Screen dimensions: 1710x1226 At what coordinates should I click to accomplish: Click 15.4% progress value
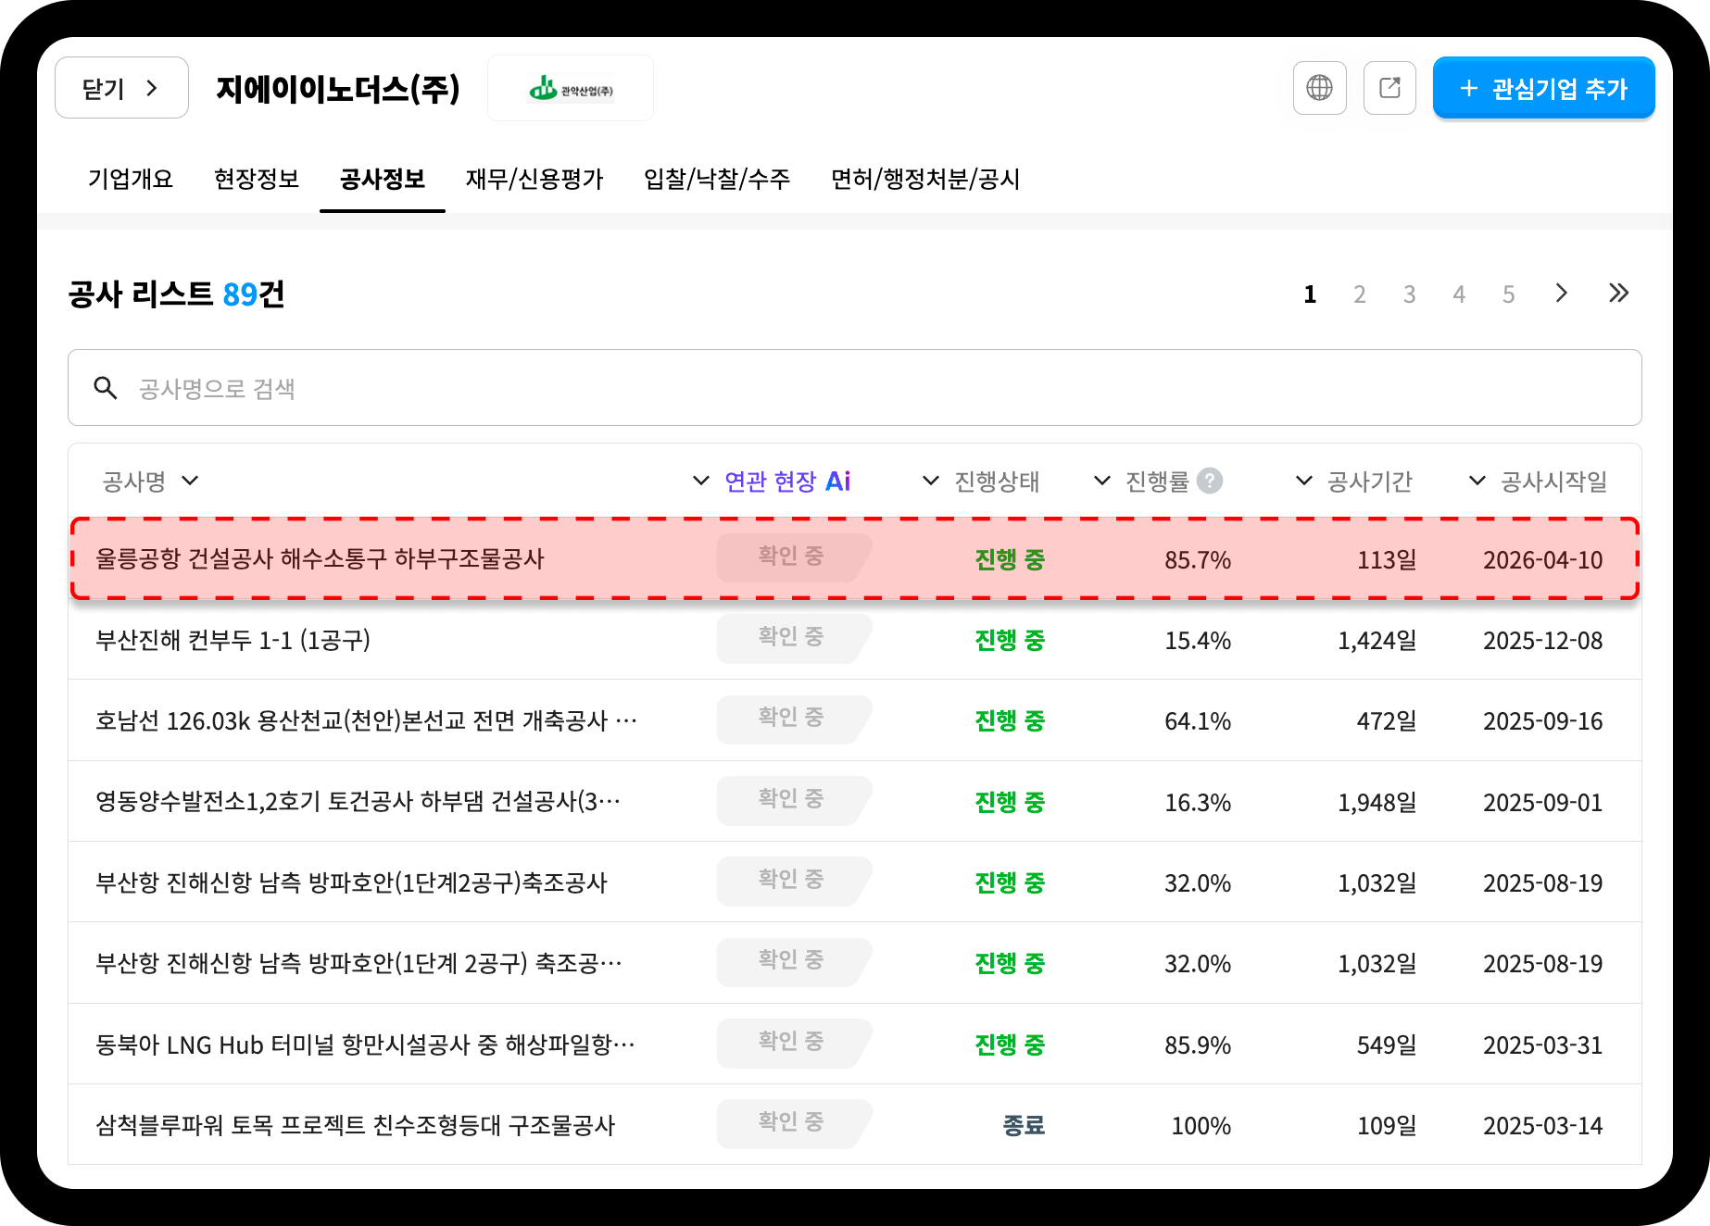(1198, 641)
